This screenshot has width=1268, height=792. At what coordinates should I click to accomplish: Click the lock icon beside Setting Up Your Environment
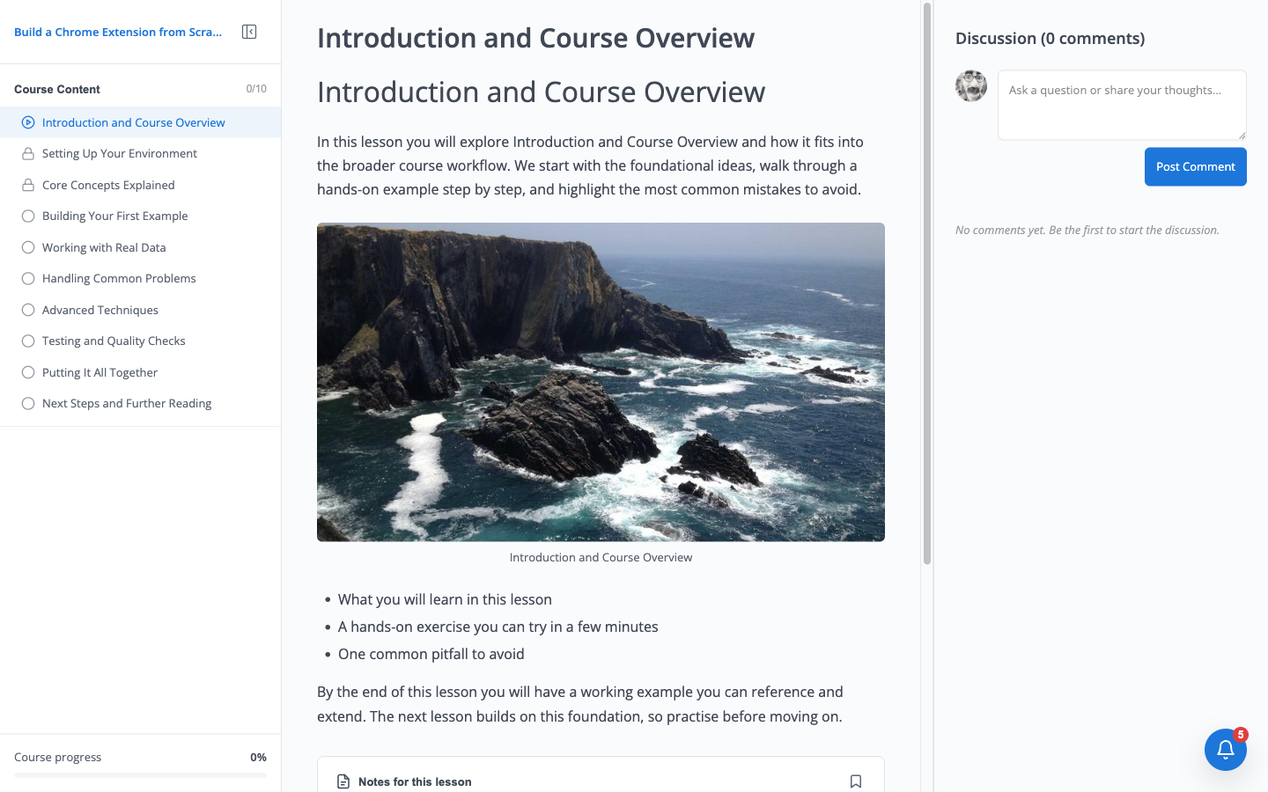point(28,153)
